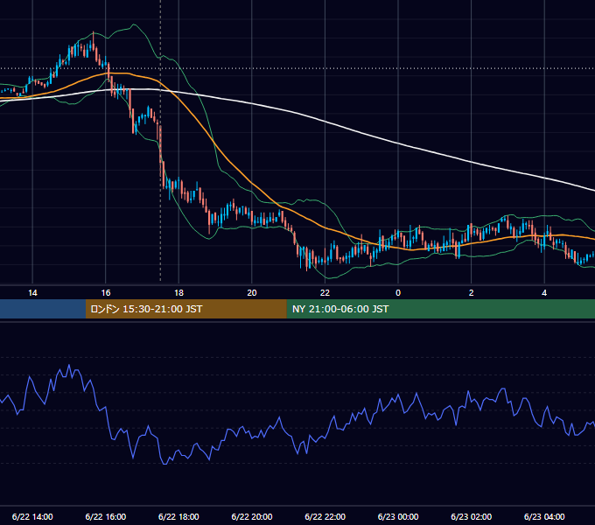Image resolution: width=595 pixels, height=525 pixels.
Task: Click the NY 21:00-06:00 JST session bar
Action: 440,309
